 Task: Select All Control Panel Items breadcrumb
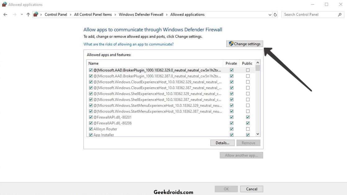click(93, 15)
